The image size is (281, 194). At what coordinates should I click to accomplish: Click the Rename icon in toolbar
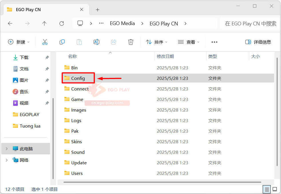[x=96, y=42]
